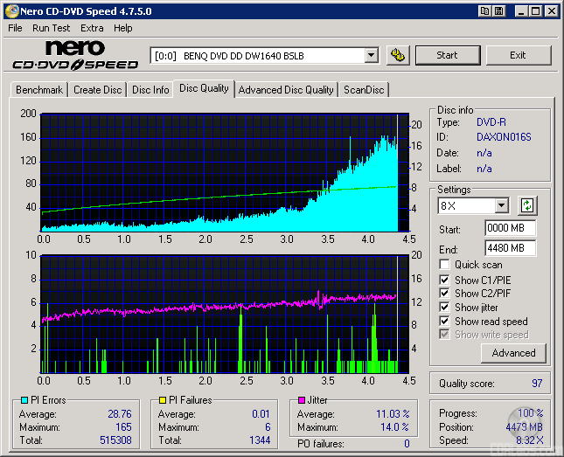
Task: Click the End position MB field
Action: pyautogui.click(x=510, y=248)
